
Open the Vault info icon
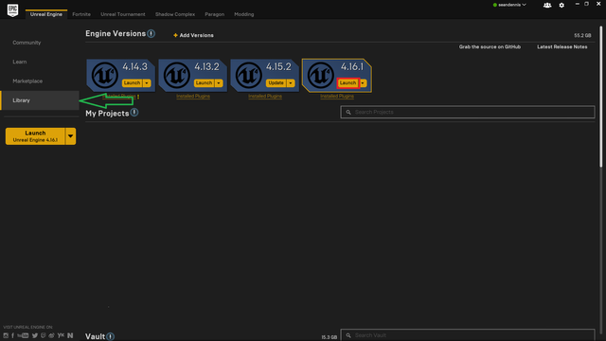[x=111, y=336]
